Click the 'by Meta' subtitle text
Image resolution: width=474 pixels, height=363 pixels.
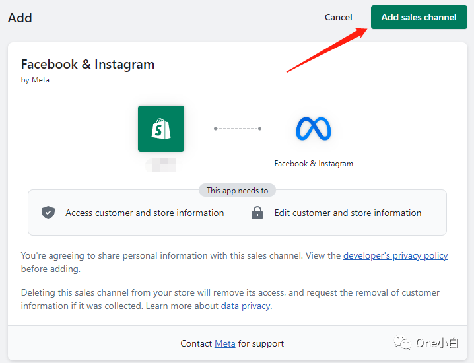pos(35,80)
